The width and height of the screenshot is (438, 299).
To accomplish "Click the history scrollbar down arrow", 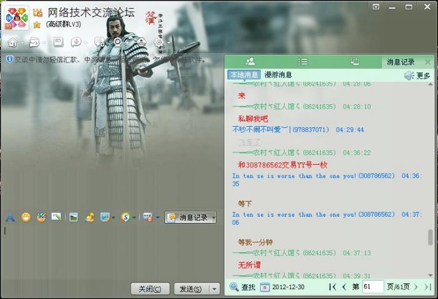I will pos(430,275).
